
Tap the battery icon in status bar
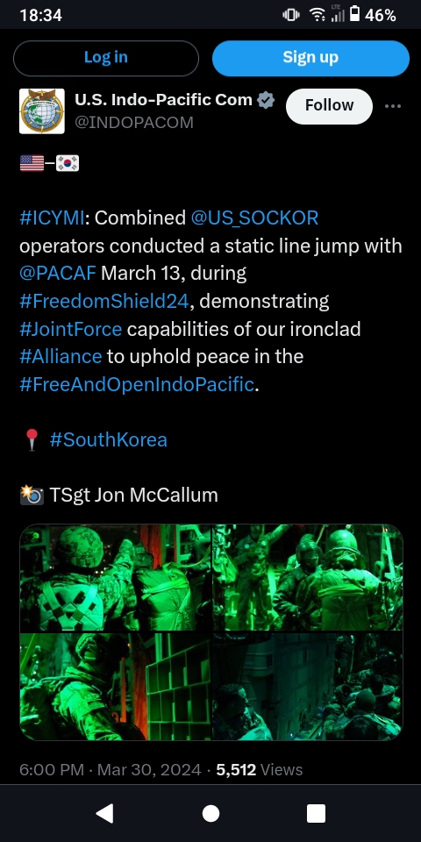point(354,15)
